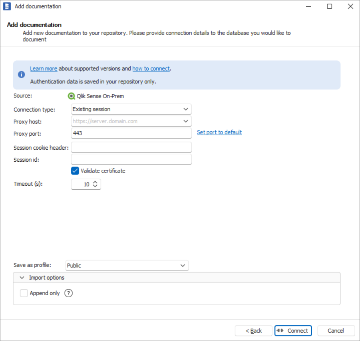Expand the Proxy host dropdown list
This screenshot has width=360, height=341.
(x=186, y=121)
